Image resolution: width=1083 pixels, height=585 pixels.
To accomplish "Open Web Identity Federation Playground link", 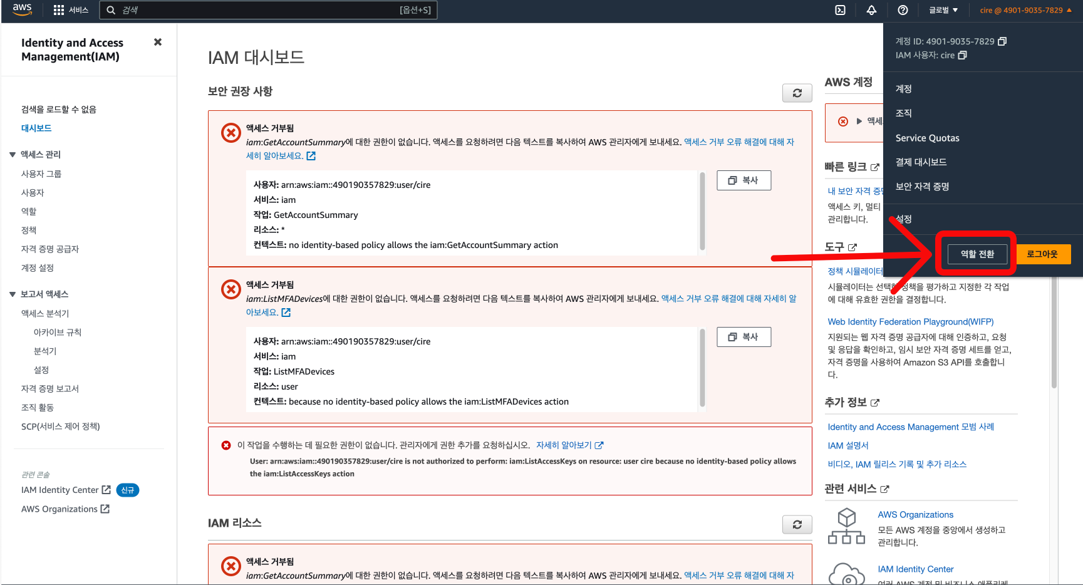I will (911, 321).
